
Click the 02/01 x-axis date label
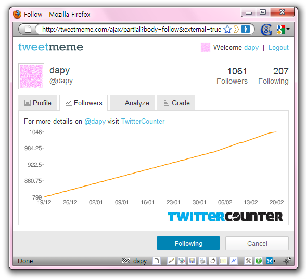click(96, 202)
